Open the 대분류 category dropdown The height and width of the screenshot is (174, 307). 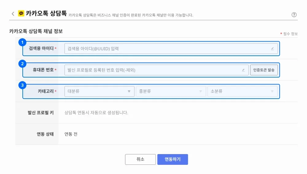pyautogui.click(x=99, y=91)
